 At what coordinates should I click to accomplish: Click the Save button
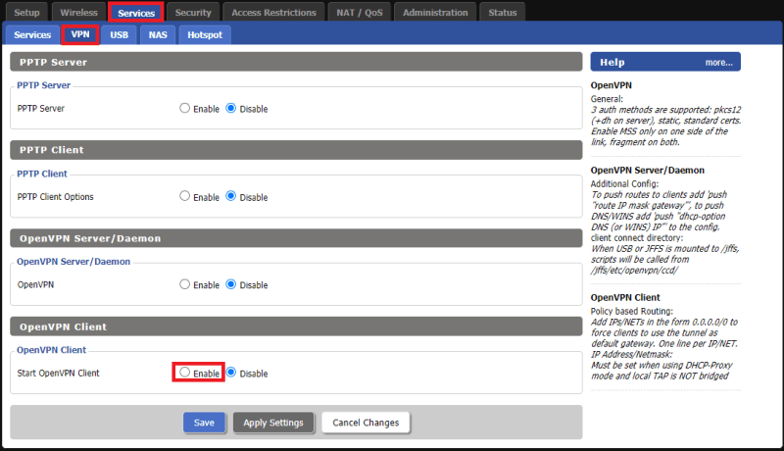click(x=204, y=423)
